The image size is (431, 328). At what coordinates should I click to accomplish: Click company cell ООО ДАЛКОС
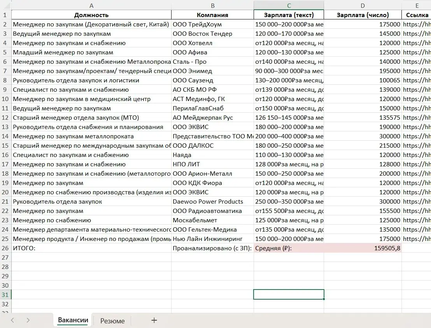point(212,146)
